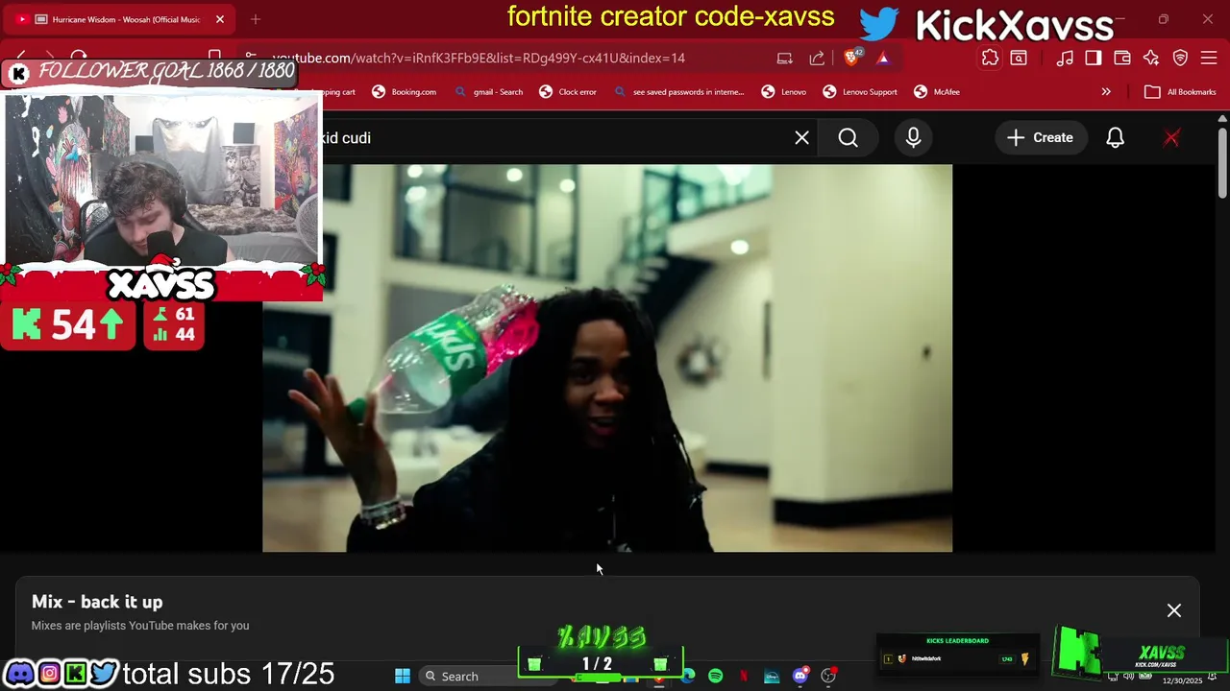Open OBS Studio taskbar icon
Image resolution: width=1230 pixels, height=691 pixels.
[x=828, y=676]
